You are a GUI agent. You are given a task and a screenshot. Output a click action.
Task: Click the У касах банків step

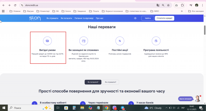tap(145, 103)
